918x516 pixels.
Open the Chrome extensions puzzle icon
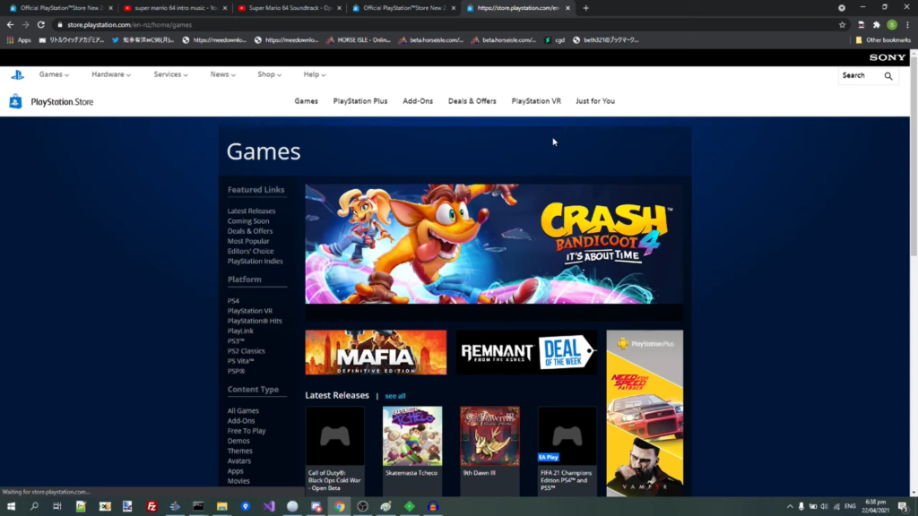(877, 24)
